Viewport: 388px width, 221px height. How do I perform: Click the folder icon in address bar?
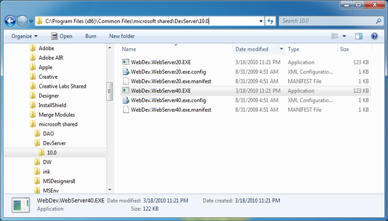[x=39, y=21]
